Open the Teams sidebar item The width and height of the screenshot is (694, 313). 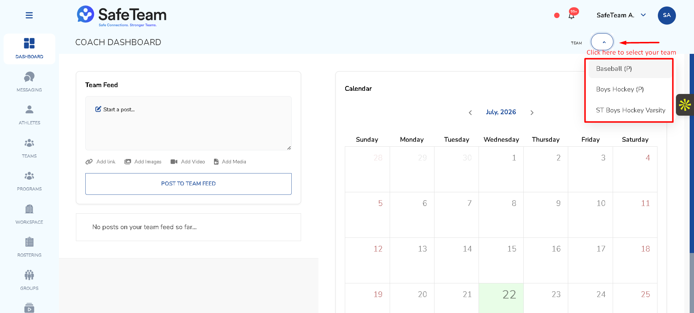[29, 148]
